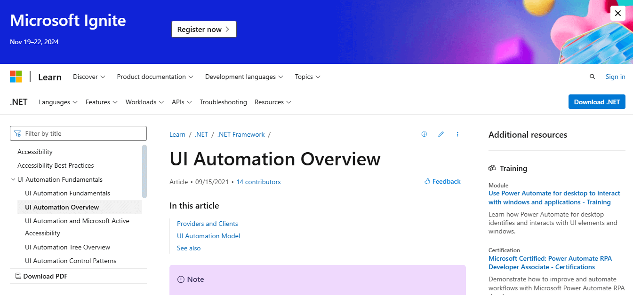Open the Product documentation menu
Screen dimensions: 633x295
[154, 76]
